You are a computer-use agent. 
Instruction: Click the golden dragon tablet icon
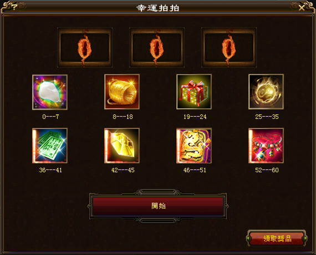(x=194, y=146)
